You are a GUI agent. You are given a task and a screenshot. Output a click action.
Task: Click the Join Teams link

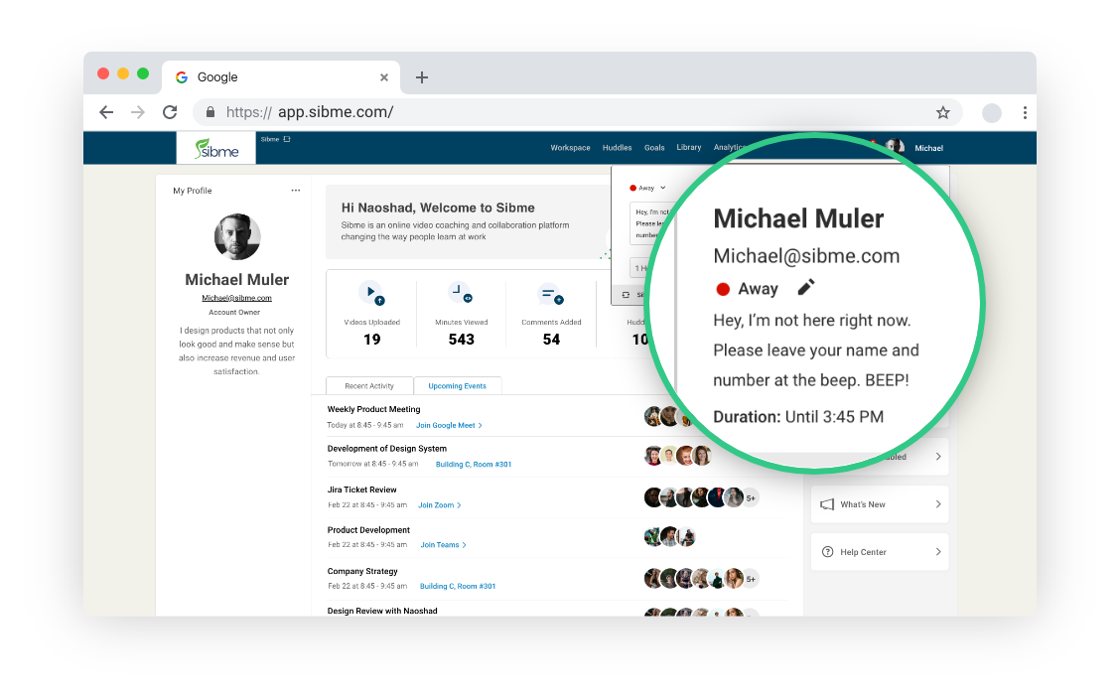tap(443, 545)
